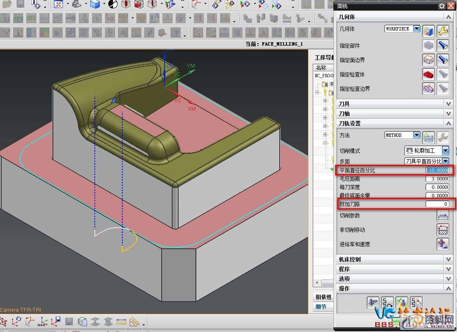Image resolution: width=457 pixels, height=332 pixels.
Task: Open non-cutting moves settings icon
Action: [x=443, y=230]
